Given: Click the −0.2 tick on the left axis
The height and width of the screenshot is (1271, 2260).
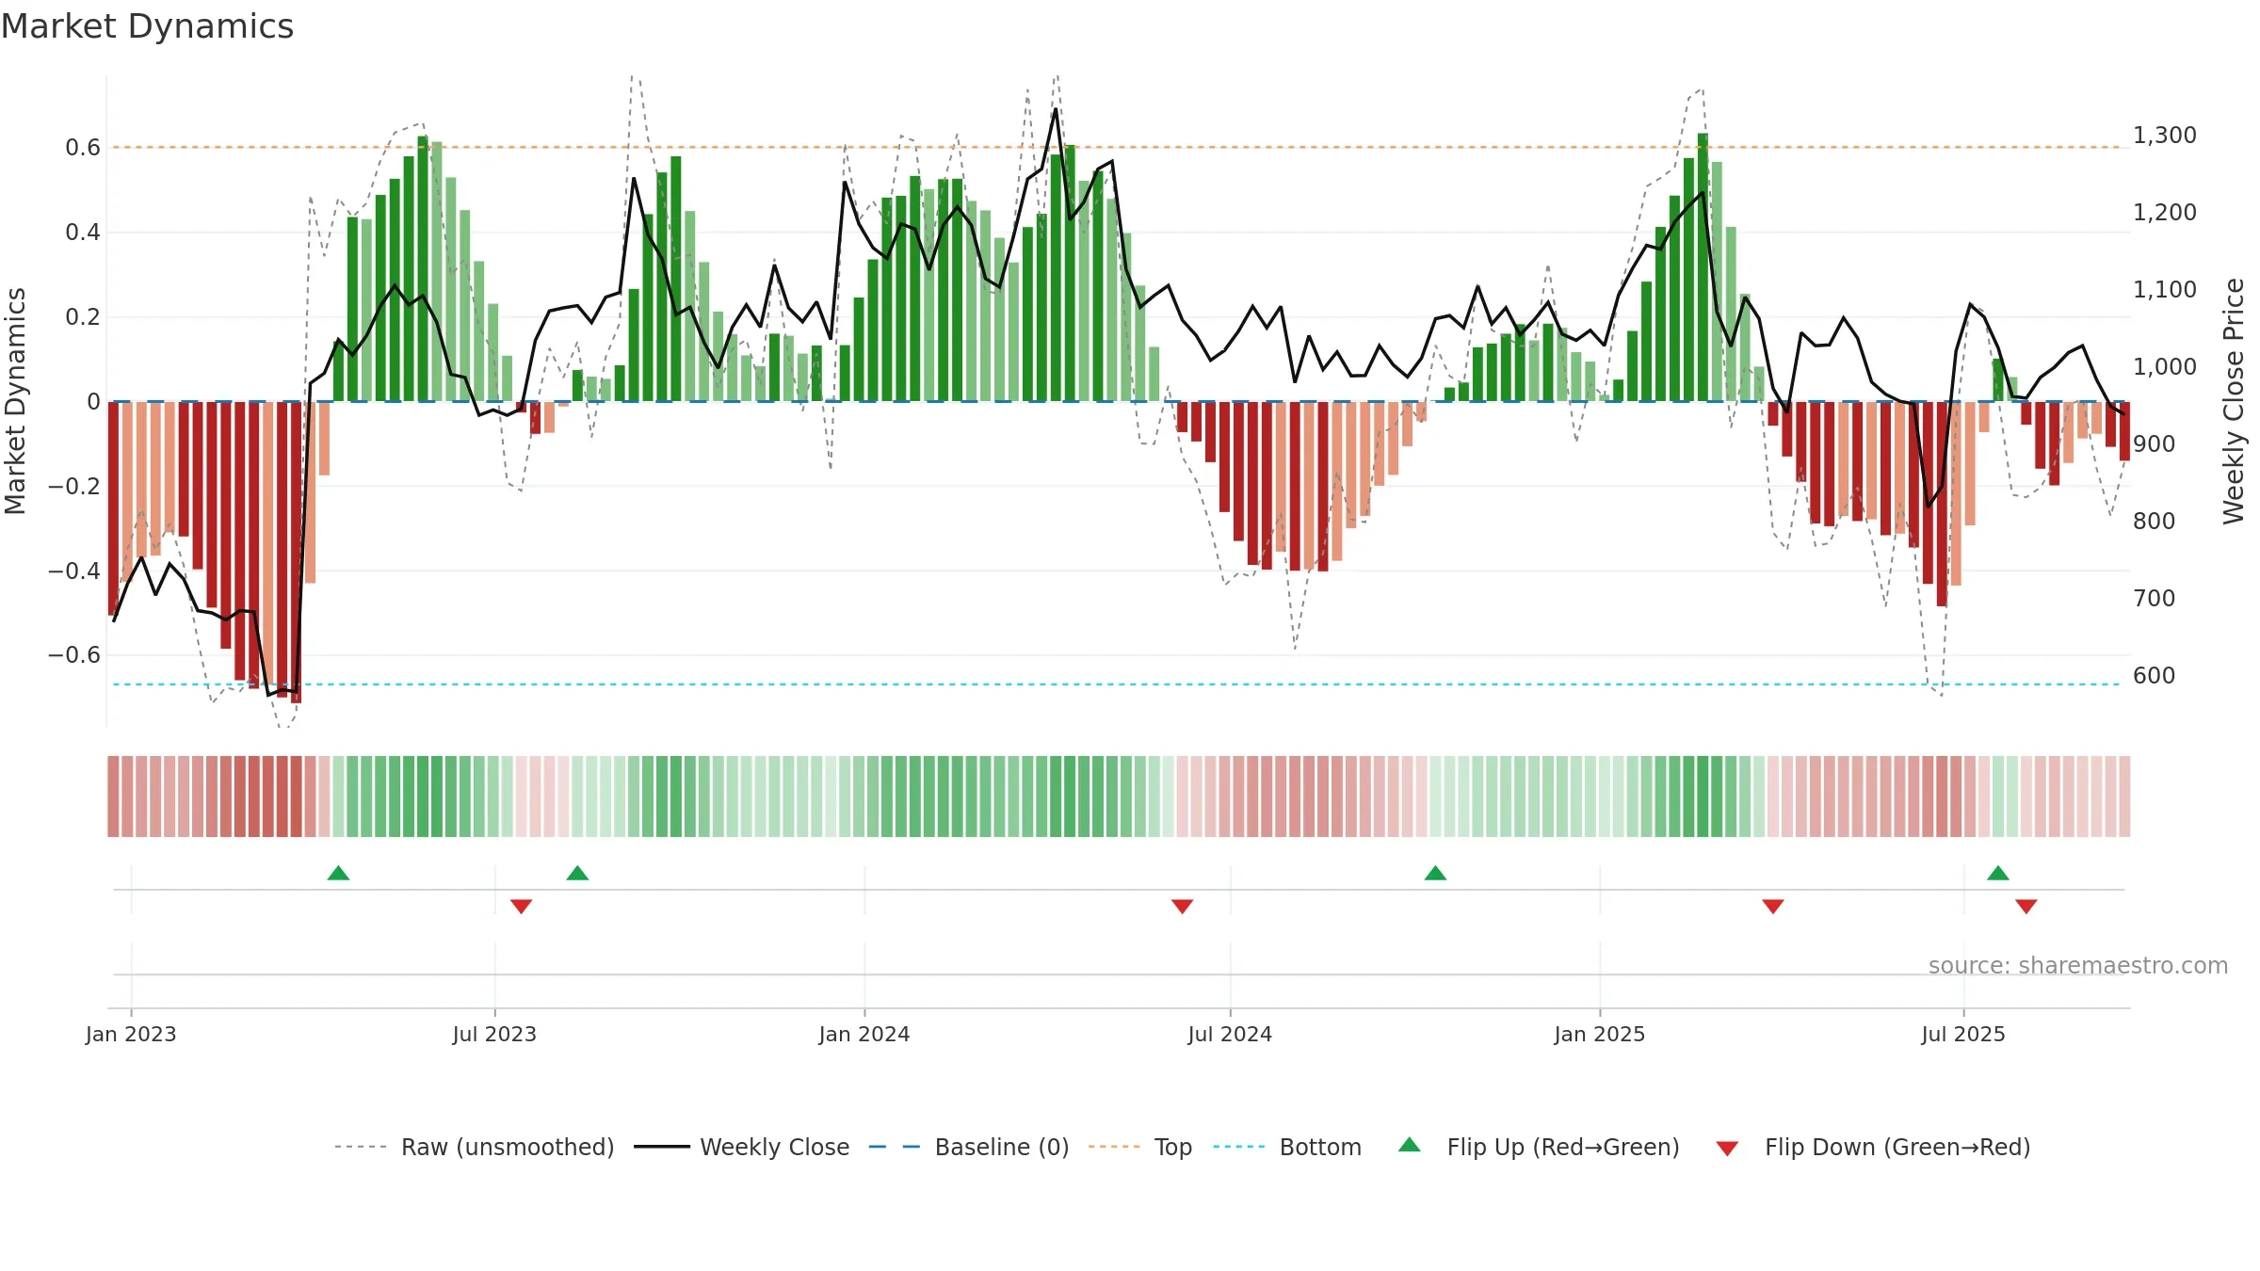Looking at the screenshot, I should [74, 486].
